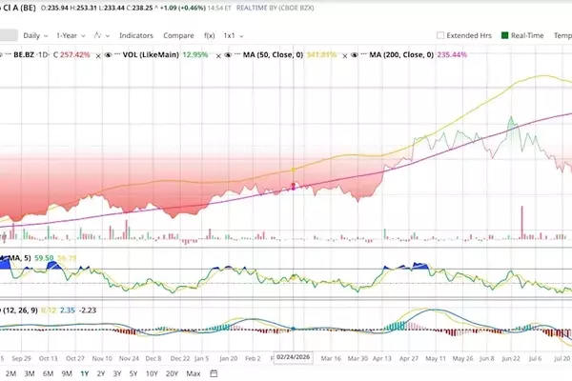Select the 20Y time range
Screen dimensions: 572x381
[x=172, y=373]
